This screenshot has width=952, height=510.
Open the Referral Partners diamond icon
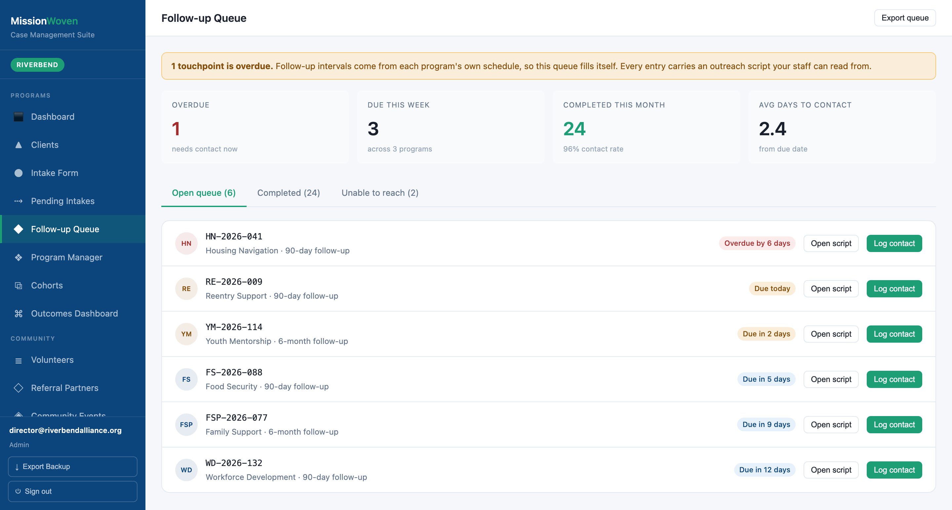click(19, 388)
